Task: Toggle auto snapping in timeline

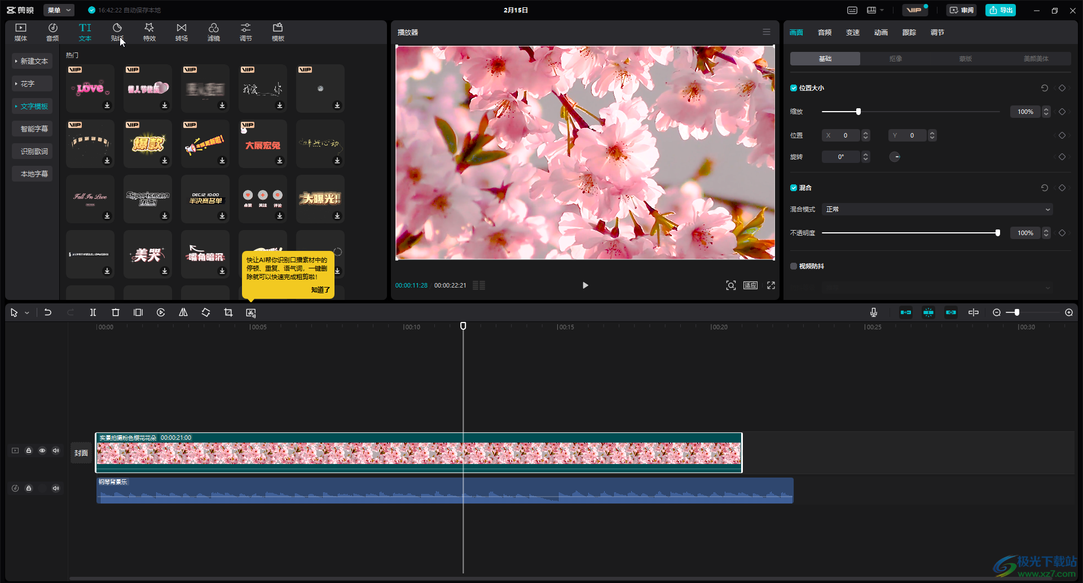Action: (x=928, y=312)
